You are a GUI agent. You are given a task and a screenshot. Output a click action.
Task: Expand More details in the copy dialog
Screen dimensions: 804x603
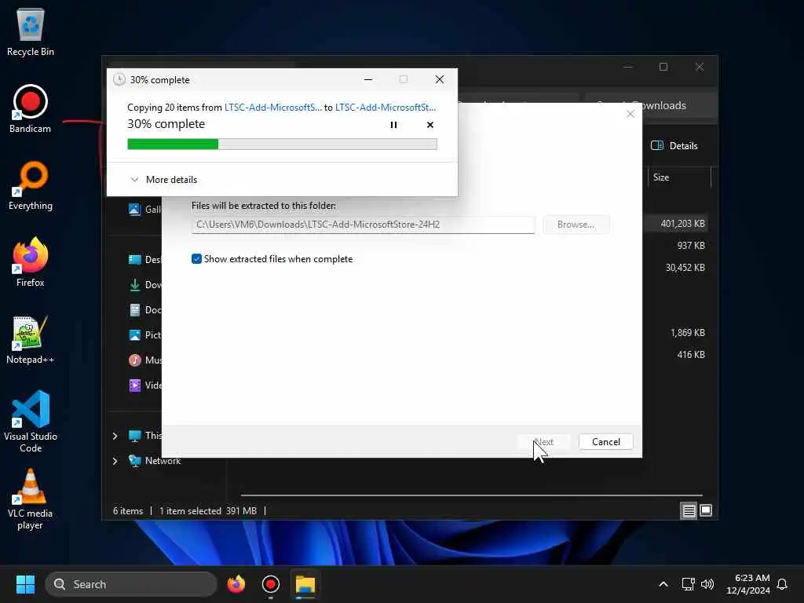coord(163,180)
